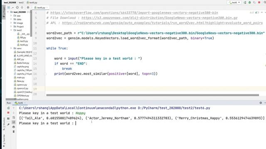
Task: Select ABC.py in the project tree
Action: tap(19, 59)
